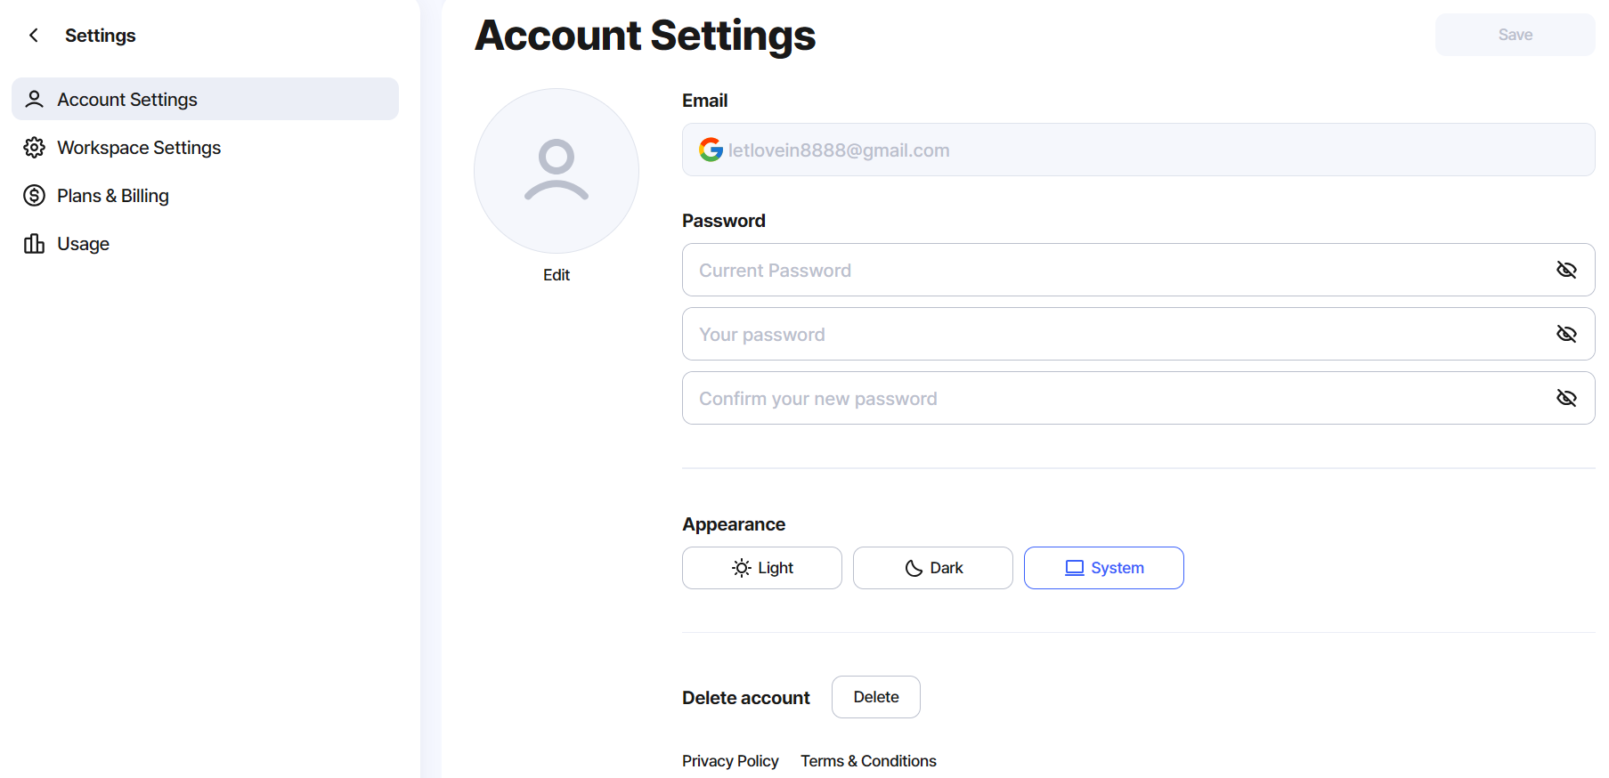Open the Privacy Policy link
The width and height of the screenshot is (1609, 778).
click(730, 761)
